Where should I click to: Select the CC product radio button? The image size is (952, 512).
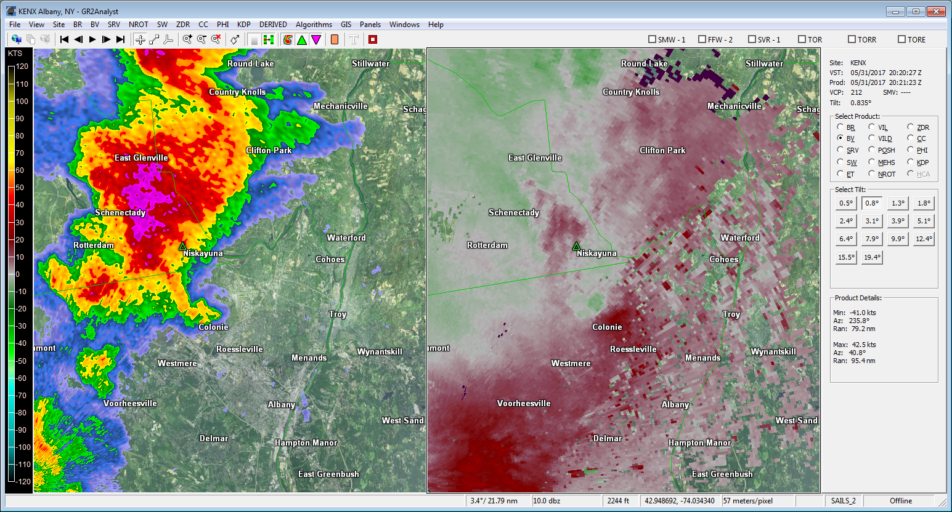911,138
